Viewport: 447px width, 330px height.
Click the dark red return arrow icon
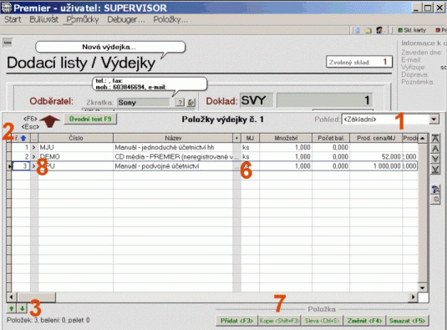pyautogui.click(x=50, y=121)
